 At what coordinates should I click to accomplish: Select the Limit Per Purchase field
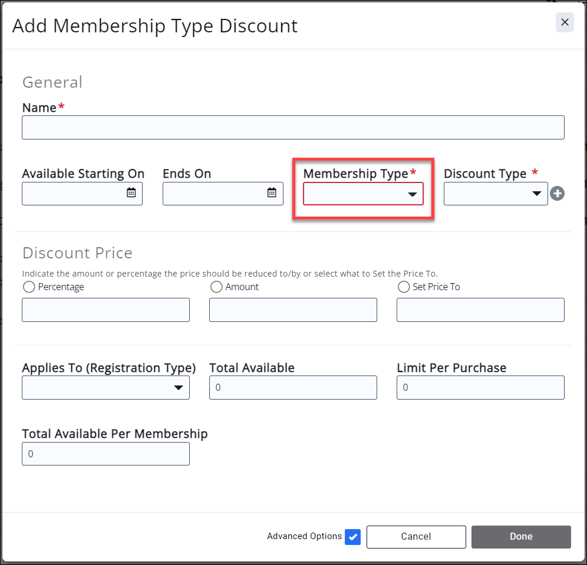pyautogui.click(x=480, y=388)
